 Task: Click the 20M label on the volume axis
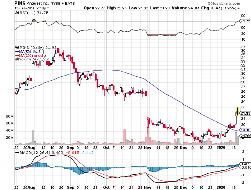pos(10,138)
